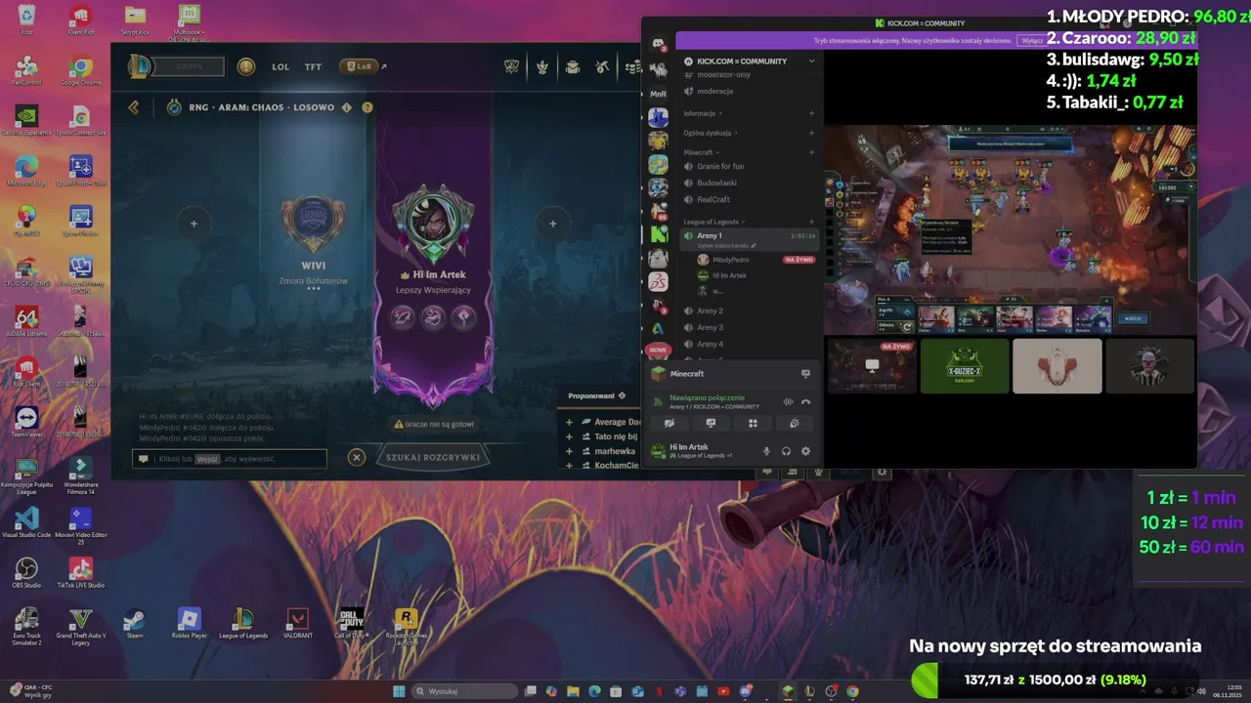Open the VALORANT desktop shortcut

[297, 623]
